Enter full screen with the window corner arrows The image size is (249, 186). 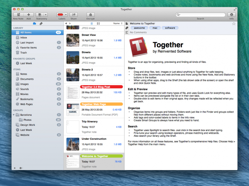point(235,9)
